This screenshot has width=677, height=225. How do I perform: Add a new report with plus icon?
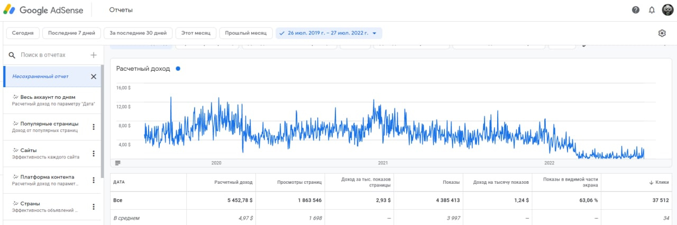94,55
